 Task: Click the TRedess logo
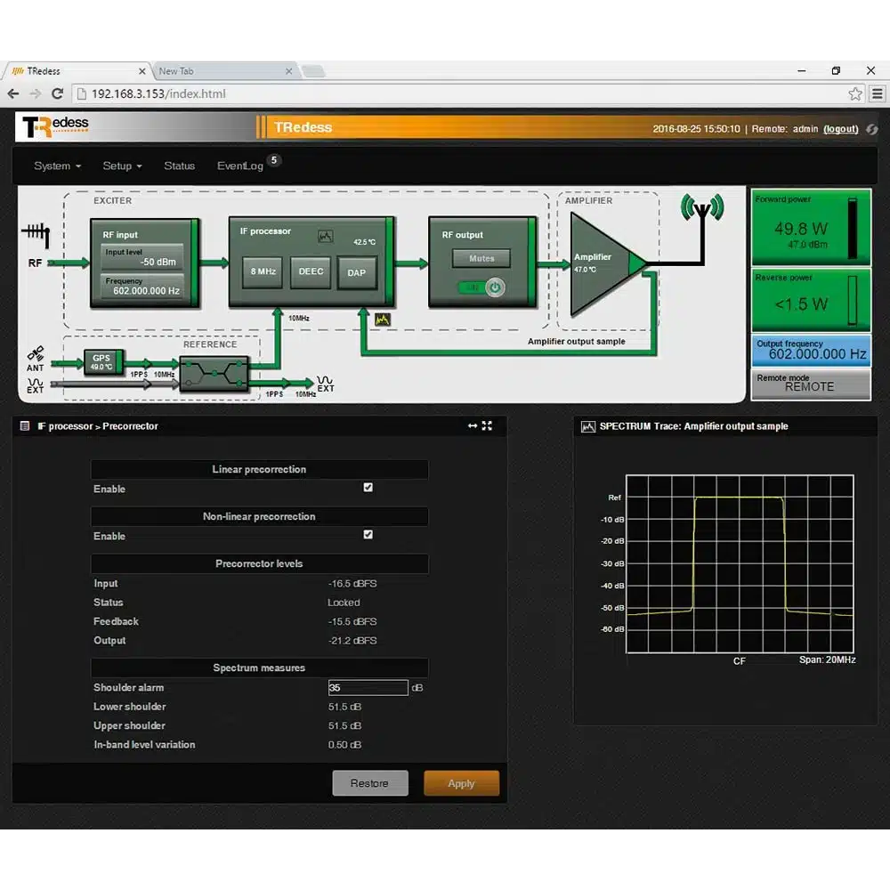pyautogui.click(x=55, y=126)
